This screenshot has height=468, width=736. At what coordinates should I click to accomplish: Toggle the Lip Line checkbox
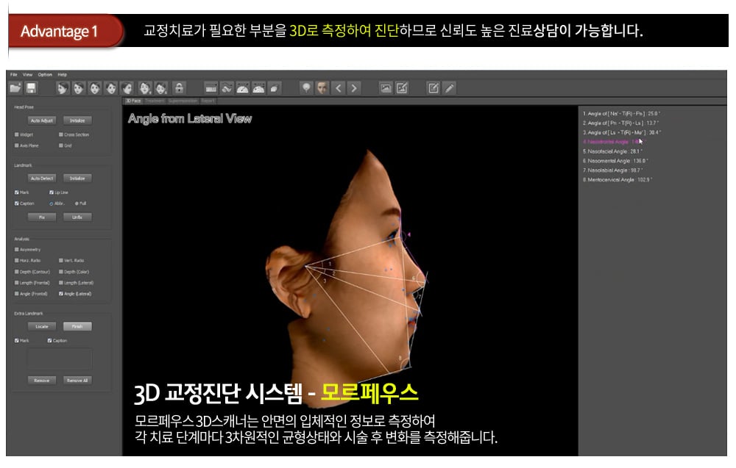(x=52, y=192)
